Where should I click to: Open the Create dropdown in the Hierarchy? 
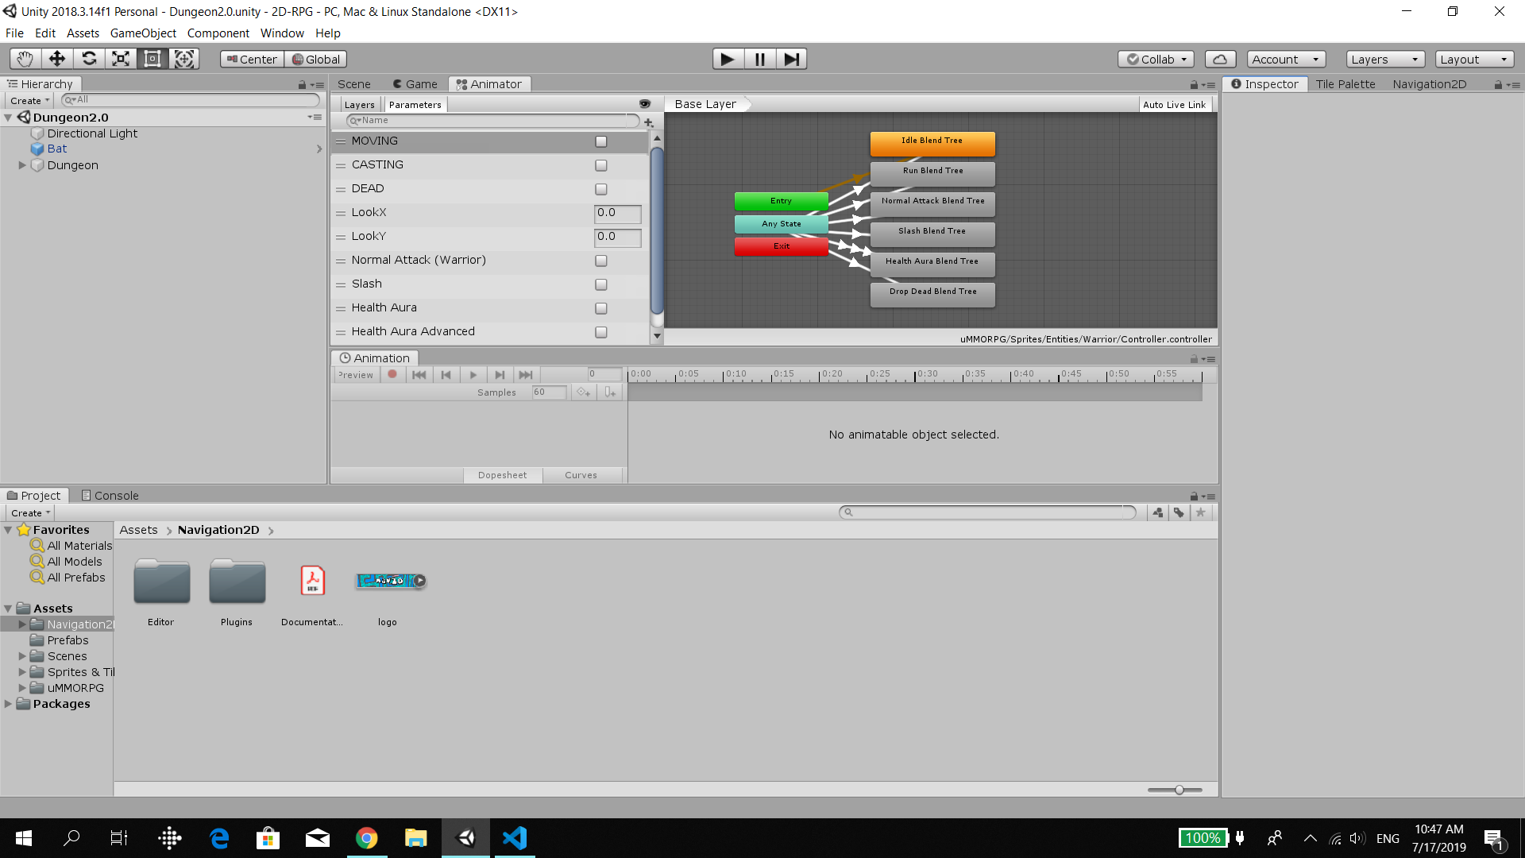point(28,100)
